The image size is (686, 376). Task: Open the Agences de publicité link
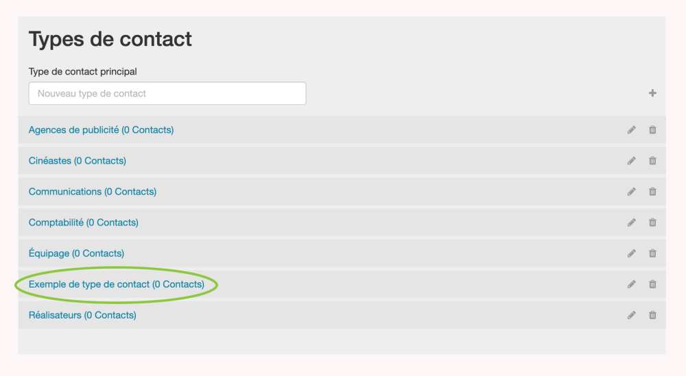101,130
